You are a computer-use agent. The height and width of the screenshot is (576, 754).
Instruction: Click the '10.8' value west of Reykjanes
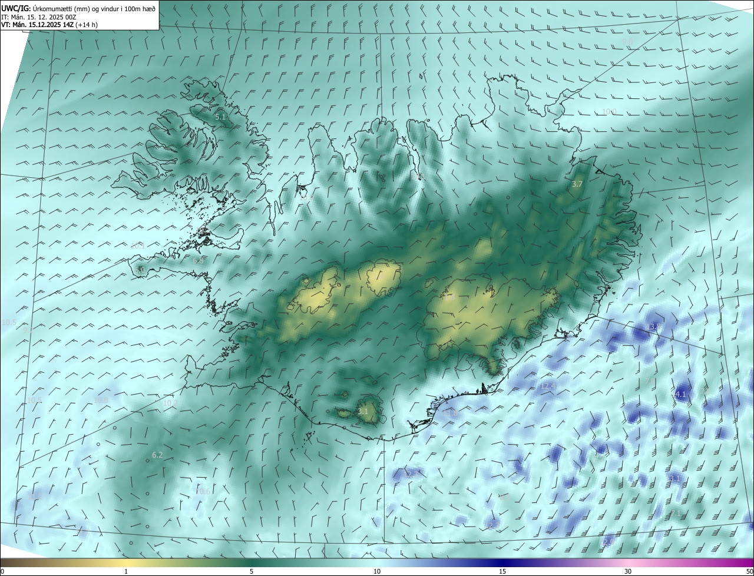101,400
